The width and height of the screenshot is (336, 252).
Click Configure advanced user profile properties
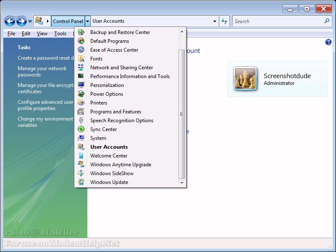pos(45,105)
